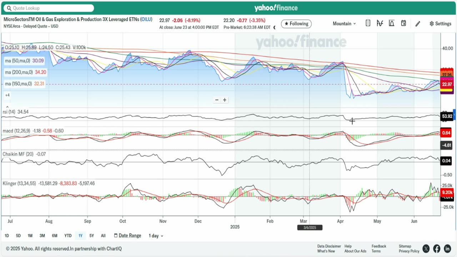This screenshot has width=457, height=257.
Task: Expand the +4 hidden indicators
Action: (7, 95)
